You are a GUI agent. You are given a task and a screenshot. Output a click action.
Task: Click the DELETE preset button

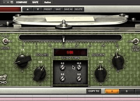pos(78,9)
